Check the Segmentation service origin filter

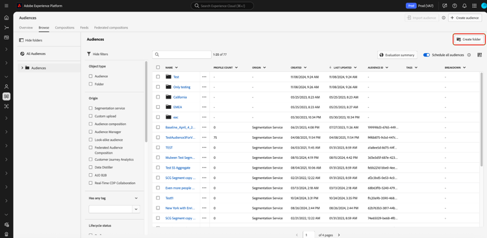coord(90,108)
